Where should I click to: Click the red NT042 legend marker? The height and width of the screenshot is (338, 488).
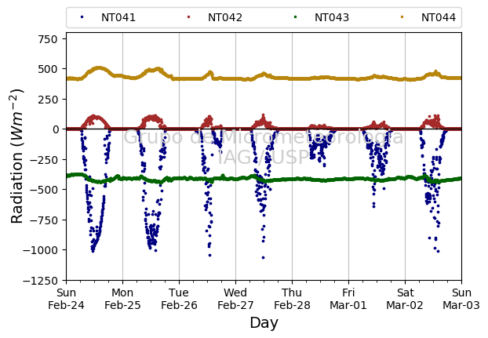(188, 17)
